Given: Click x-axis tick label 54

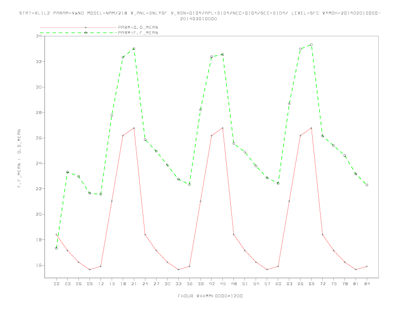Looking at the screenshot, I should [x=256, y=284].
